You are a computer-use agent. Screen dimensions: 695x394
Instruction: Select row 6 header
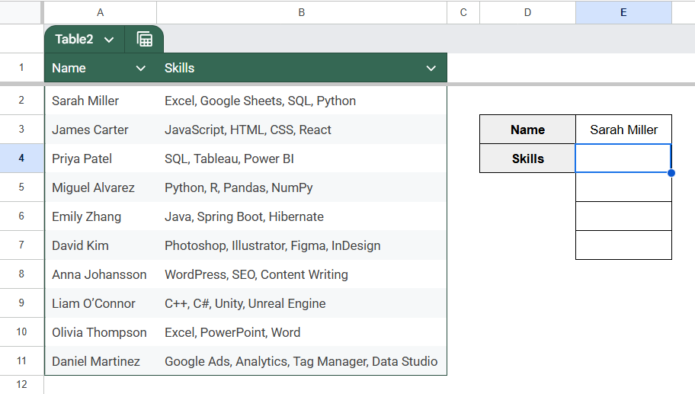(21, 216)
